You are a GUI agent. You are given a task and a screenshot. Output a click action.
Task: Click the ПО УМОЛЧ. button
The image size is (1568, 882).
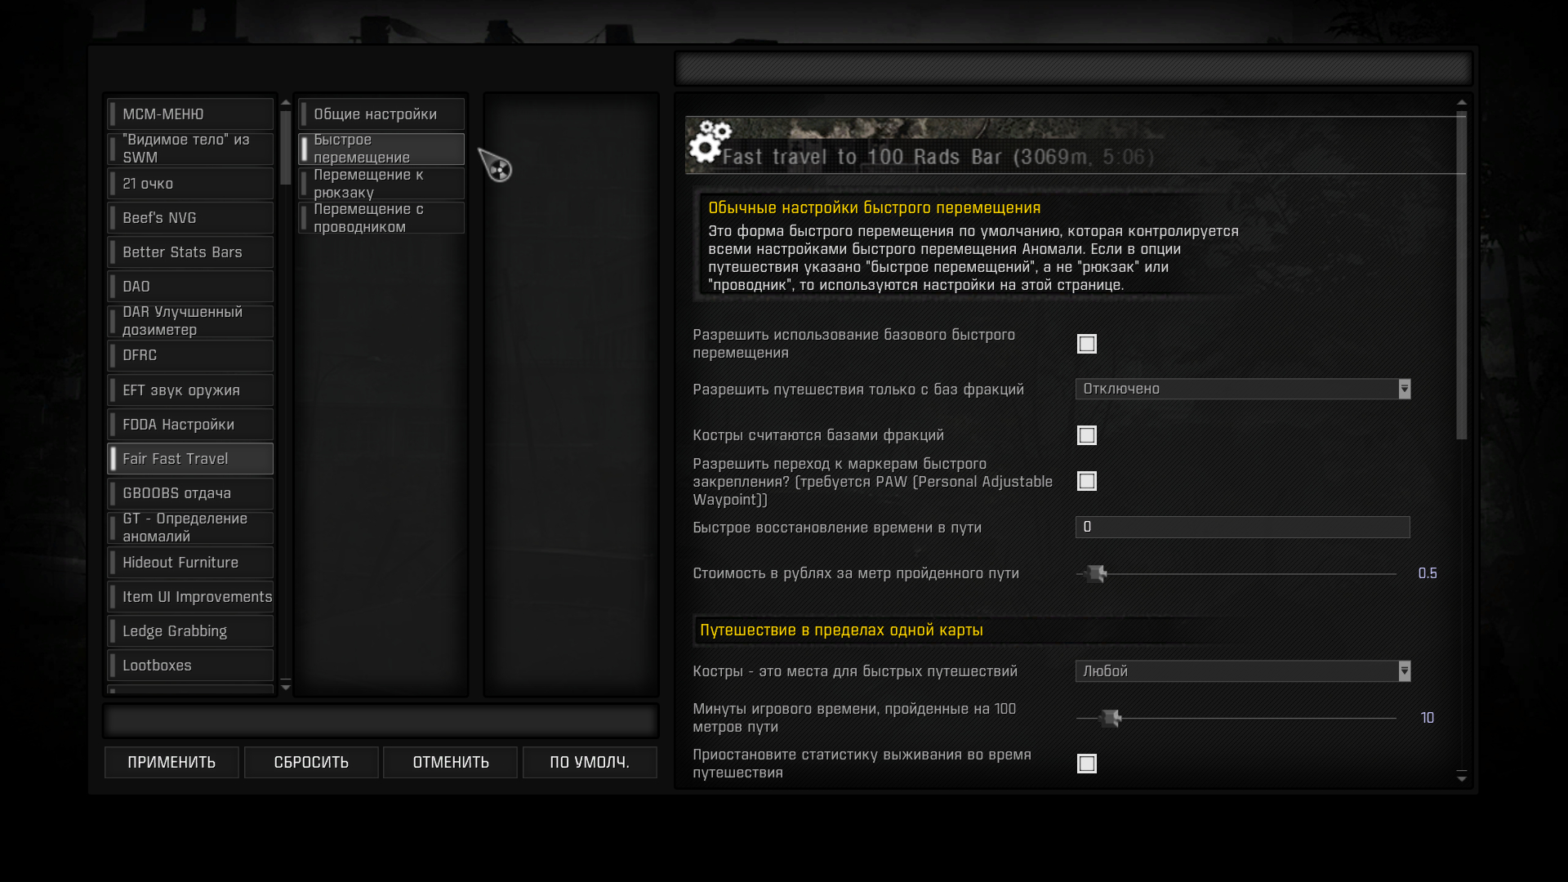click(590, 762)
